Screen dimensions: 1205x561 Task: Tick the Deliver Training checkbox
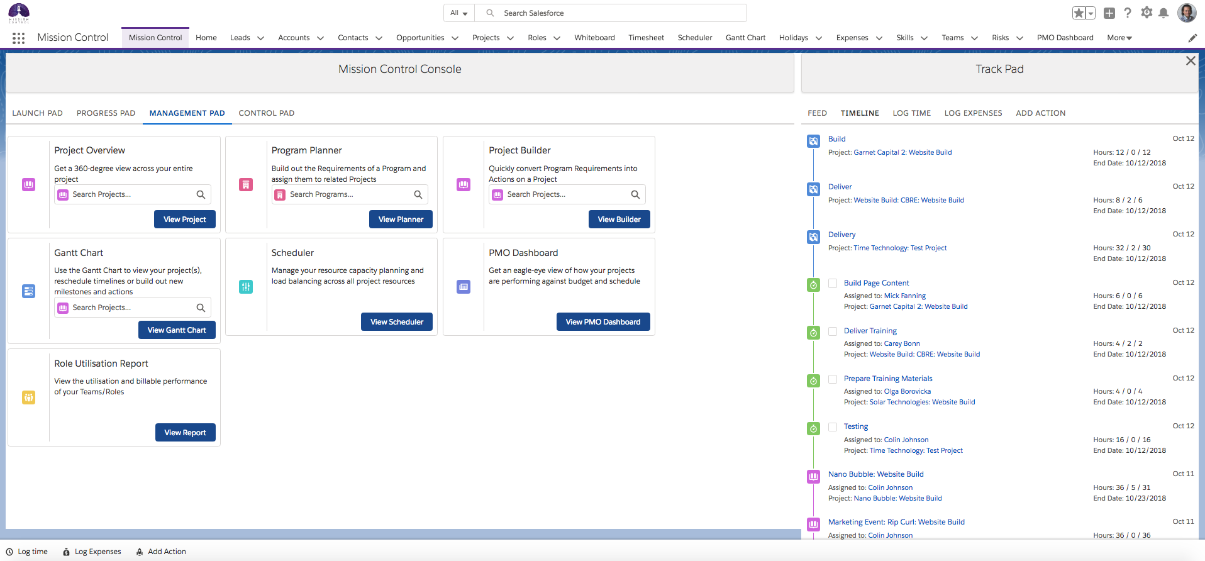point(833,331)
